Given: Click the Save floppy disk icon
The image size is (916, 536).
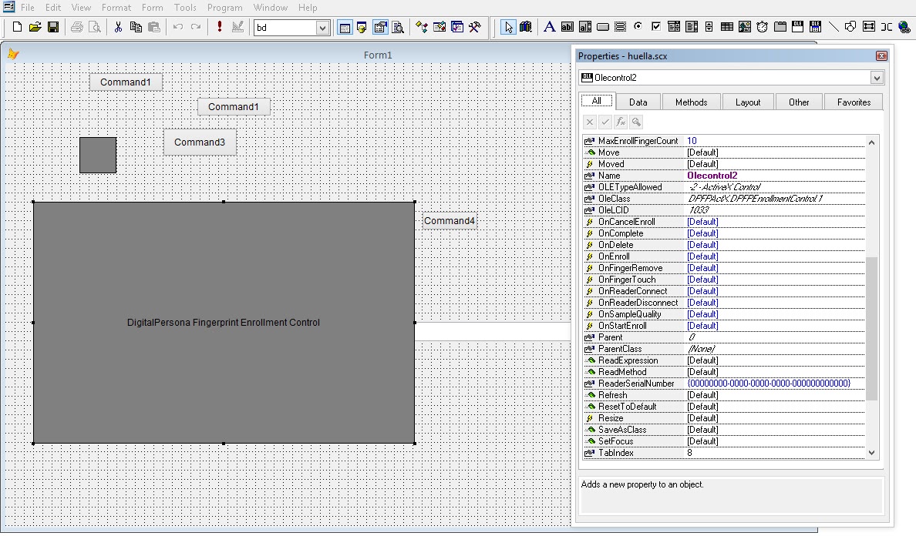Looking at the screenshot, I should (53, 27).
